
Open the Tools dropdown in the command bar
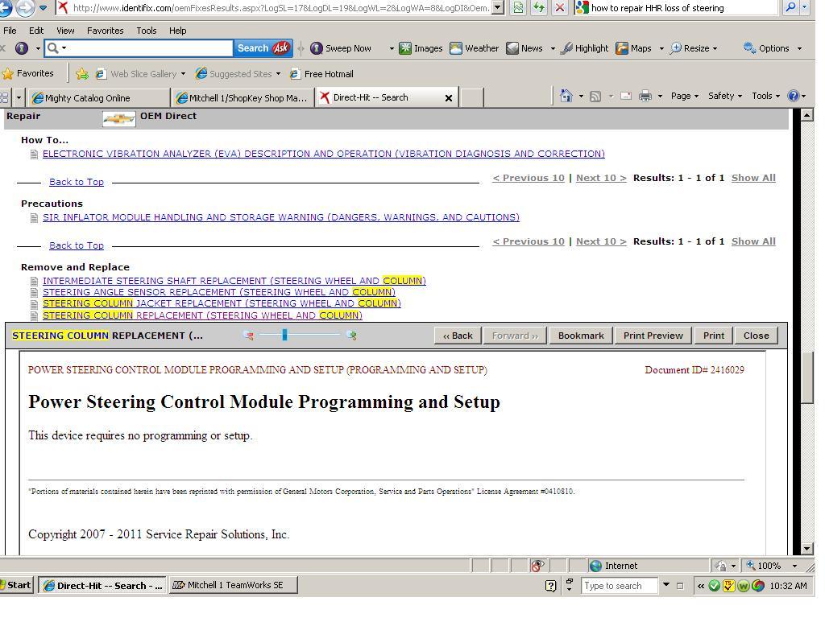[x=765, y=97]
